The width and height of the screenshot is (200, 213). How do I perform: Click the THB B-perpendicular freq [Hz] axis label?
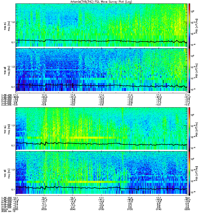(9, 26)
